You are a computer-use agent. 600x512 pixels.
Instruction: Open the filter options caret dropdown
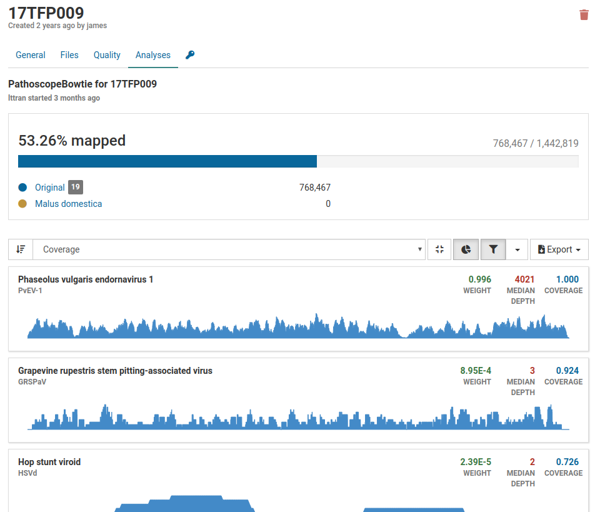tap(517, 249)
